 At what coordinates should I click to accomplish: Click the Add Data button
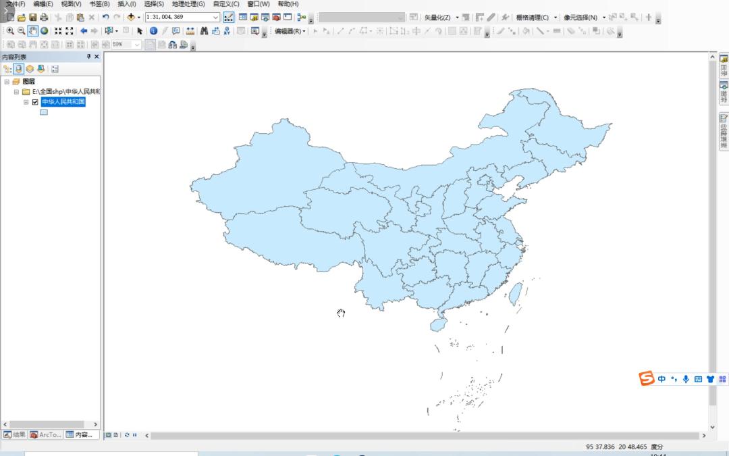pyautogui.click(x=131, y=17)
